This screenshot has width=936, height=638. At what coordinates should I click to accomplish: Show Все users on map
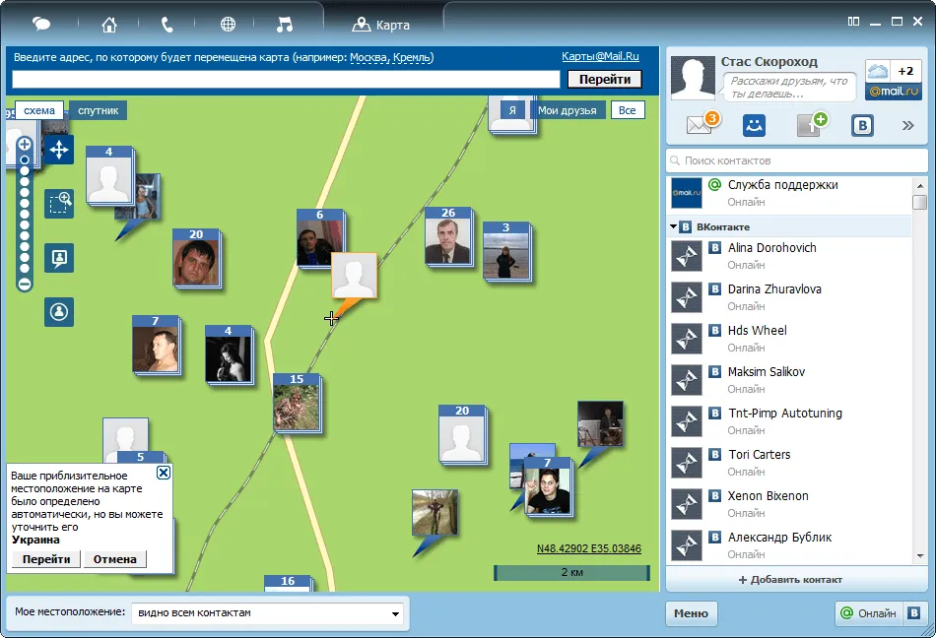click(628, 110)
